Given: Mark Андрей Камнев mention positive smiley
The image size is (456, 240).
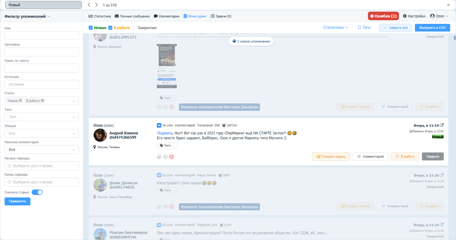Looking at the screenshot, I should coord(159,157).
